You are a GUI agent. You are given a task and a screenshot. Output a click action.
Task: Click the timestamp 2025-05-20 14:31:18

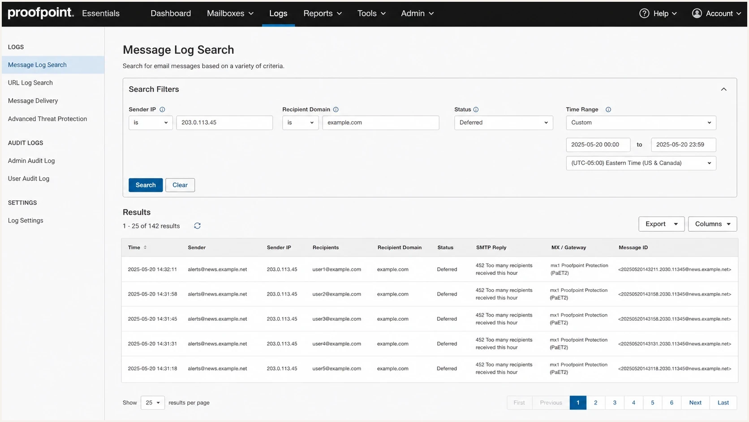click(x=152, y=369)
